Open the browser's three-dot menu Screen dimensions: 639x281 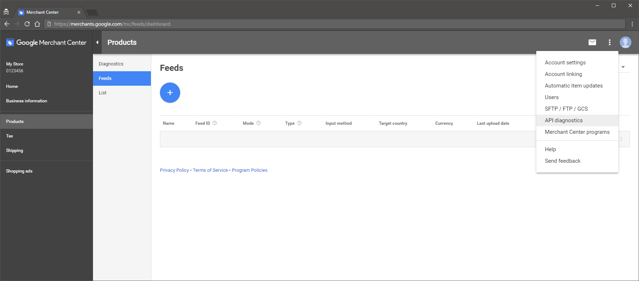coord(632,24)
